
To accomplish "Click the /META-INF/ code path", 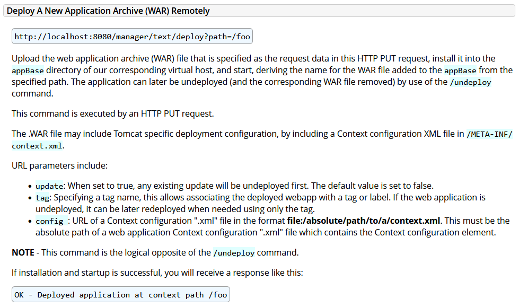I will (x=489, y=134).
